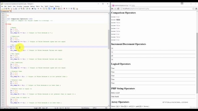
Task: Click Run Macro Multiple Times icon
Action: pyautogui.click(x=71, y=9)
